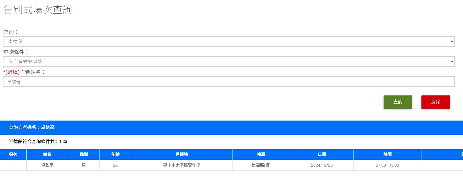463x186 pixels.
Task: Select the 07:00 - 10:00 time cell
Action: [387, 165]
